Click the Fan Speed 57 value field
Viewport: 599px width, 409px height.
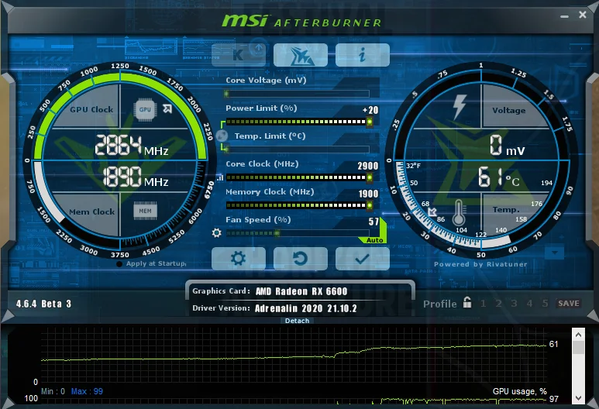tap(374, 222)
